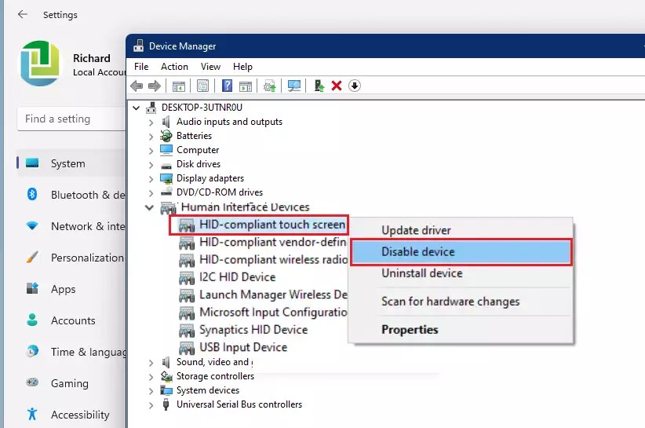Click the Update device driver toolbar icon
Image resolution: width=645 pixels, height=428 pixels.
269,86
